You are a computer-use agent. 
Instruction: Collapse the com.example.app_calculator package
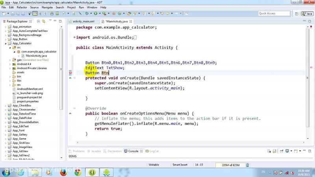pyautogui.click(x=15, y=52)
